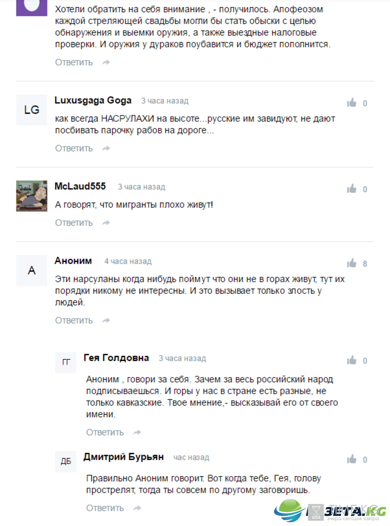Like the Аноним comment with 8 likes
The height and width of the screenshot is (526, 390).
[x=352, y=263]
